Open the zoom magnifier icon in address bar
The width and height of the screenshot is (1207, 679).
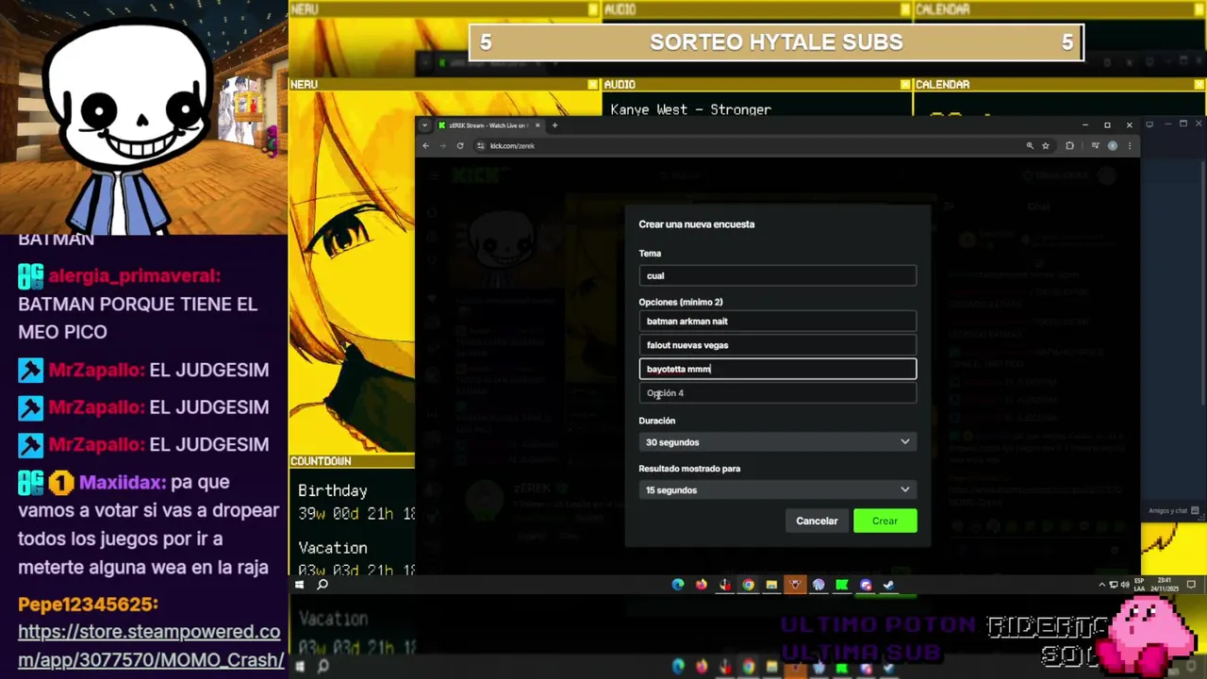[1030, 145]
